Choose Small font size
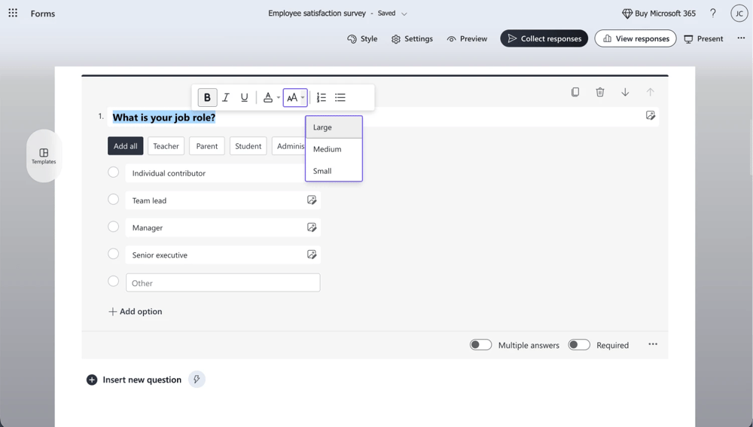The image size is (753, 427). (x=322, y=171)
